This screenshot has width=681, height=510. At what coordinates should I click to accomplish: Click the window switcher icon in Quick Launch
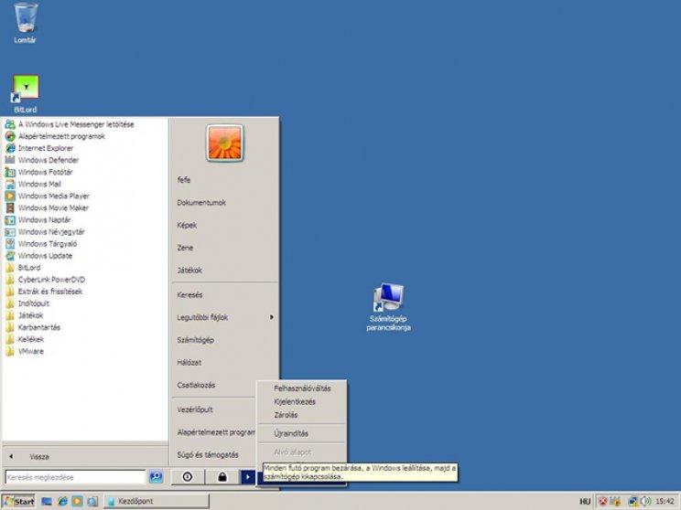pyautogui.click(x=92, y=502)
